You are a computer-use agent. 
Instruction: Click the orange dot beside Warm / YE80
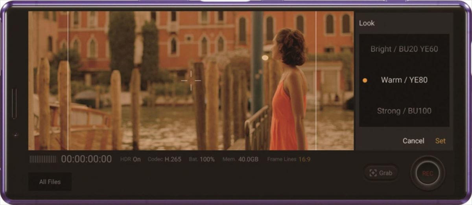tap(365, 80)
